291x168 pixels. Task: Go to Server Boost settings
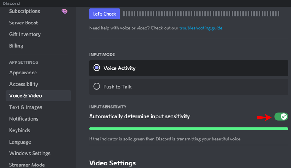(24, 23)
